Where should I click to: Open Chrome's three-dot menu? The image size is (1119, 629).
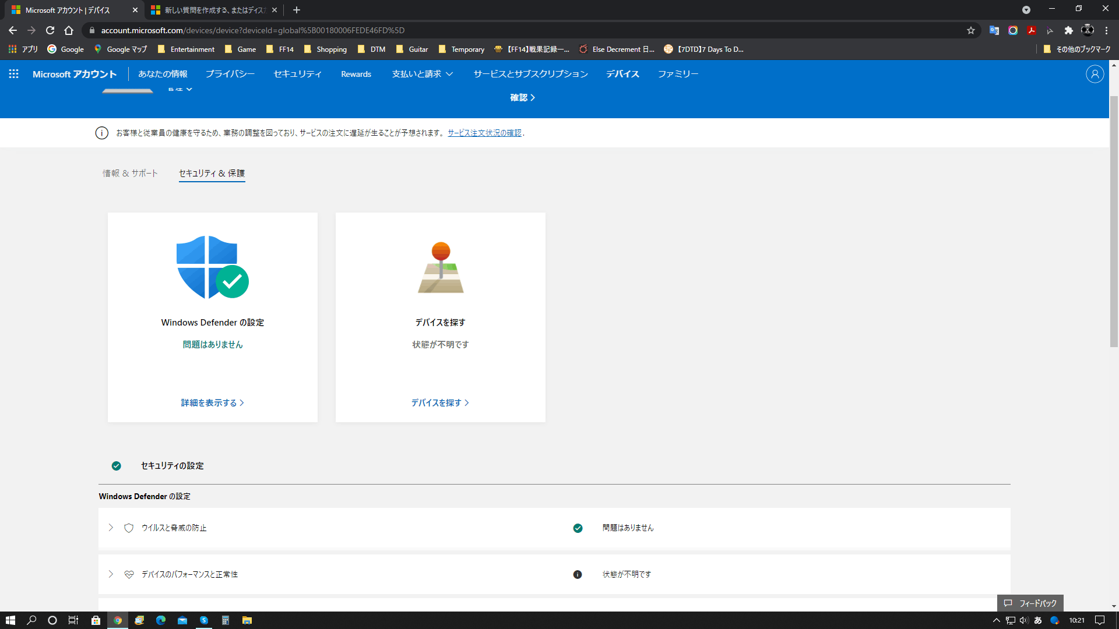(x=1106, y=30)
